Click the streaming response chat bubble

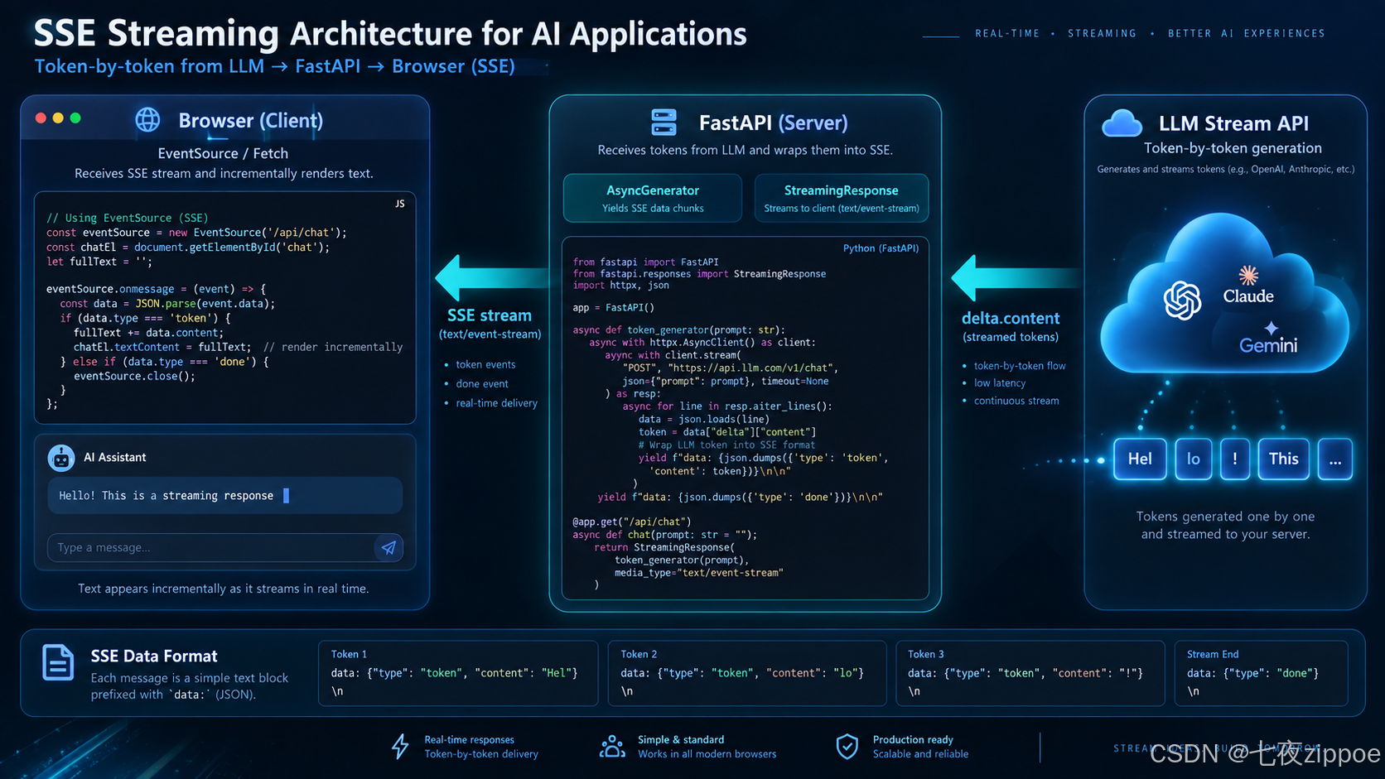point(225,495)
